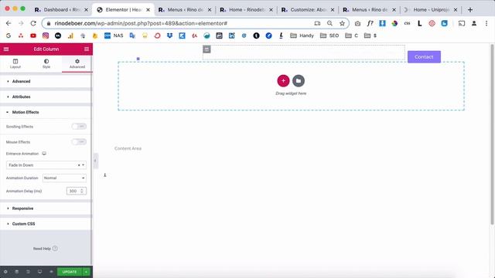Image resolution: width=495 pixels, height=278 pixels.
Task: Reload the page in browser
Action: coord(33,23)
